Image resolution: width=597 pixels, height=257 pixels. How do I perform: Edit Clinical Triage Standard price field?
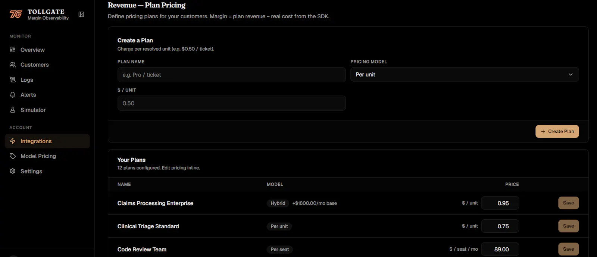coord(500,226)
